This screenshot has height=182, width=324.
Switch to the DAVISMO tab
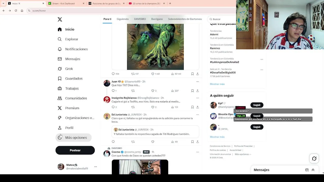(x=140, y=19)
